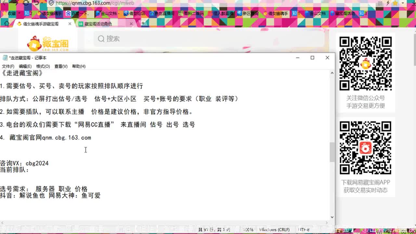Open the 草料二维码 bookmark
This screenshot has height=234, width=416.
click(x=191, y=14)
